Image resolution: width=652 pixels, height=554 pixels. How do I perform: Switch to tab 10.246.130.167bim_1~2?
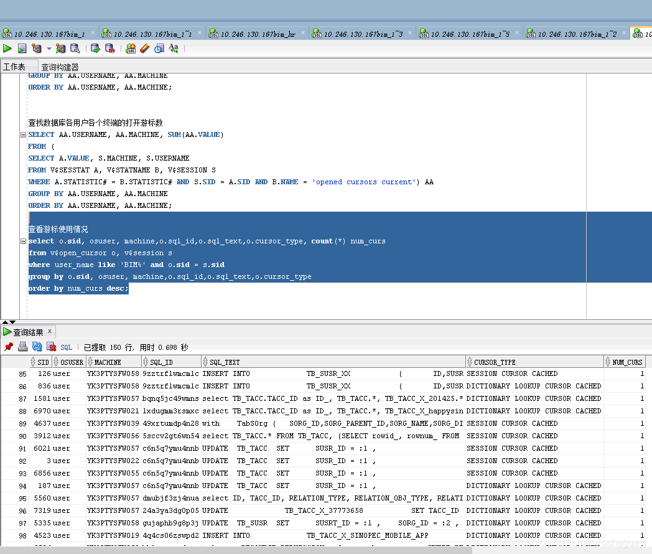[577, 34]
